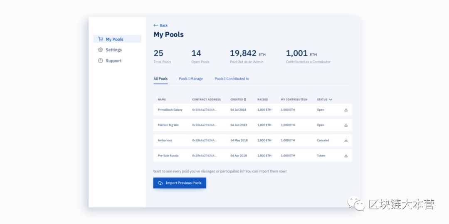The width and height of the screenshot is (449, 224).
Task: Click the Open status of PrimaBlock Galaxy
Action: point(321,110)
